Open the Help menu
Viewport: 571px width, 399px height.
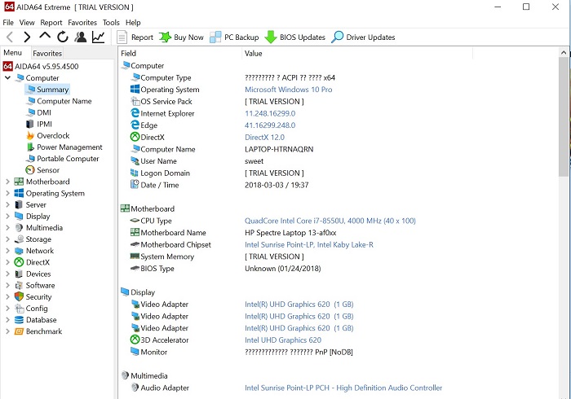pyautogui.click(x=133, y=23)
